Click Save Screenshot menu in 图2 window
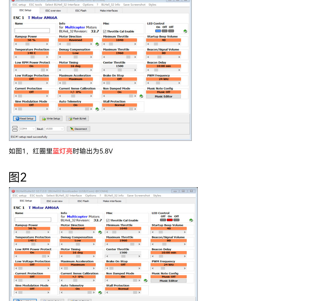 [x=138, y=196]
